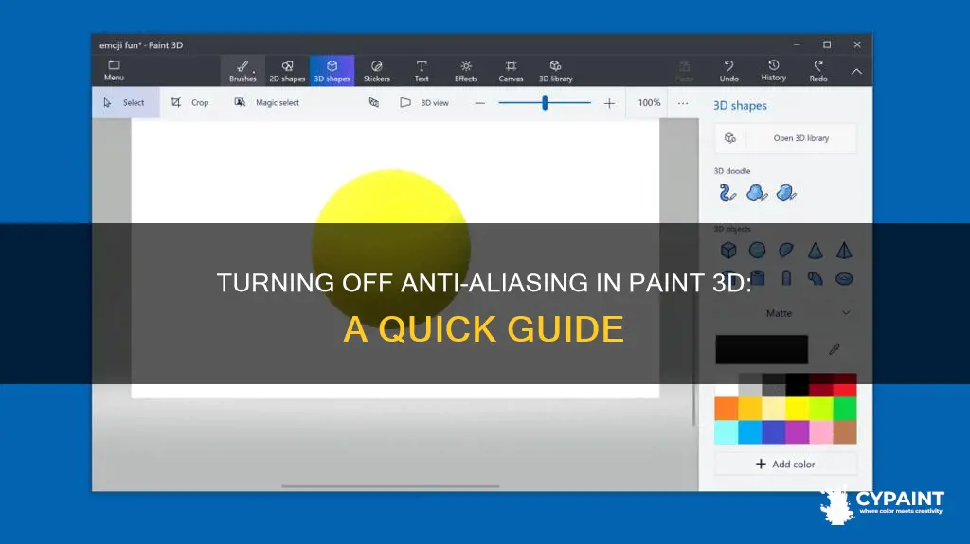Viewport: 970px width, 544px height.
Task: Choose the light turquoise color swatch
Action: point(727,432)
